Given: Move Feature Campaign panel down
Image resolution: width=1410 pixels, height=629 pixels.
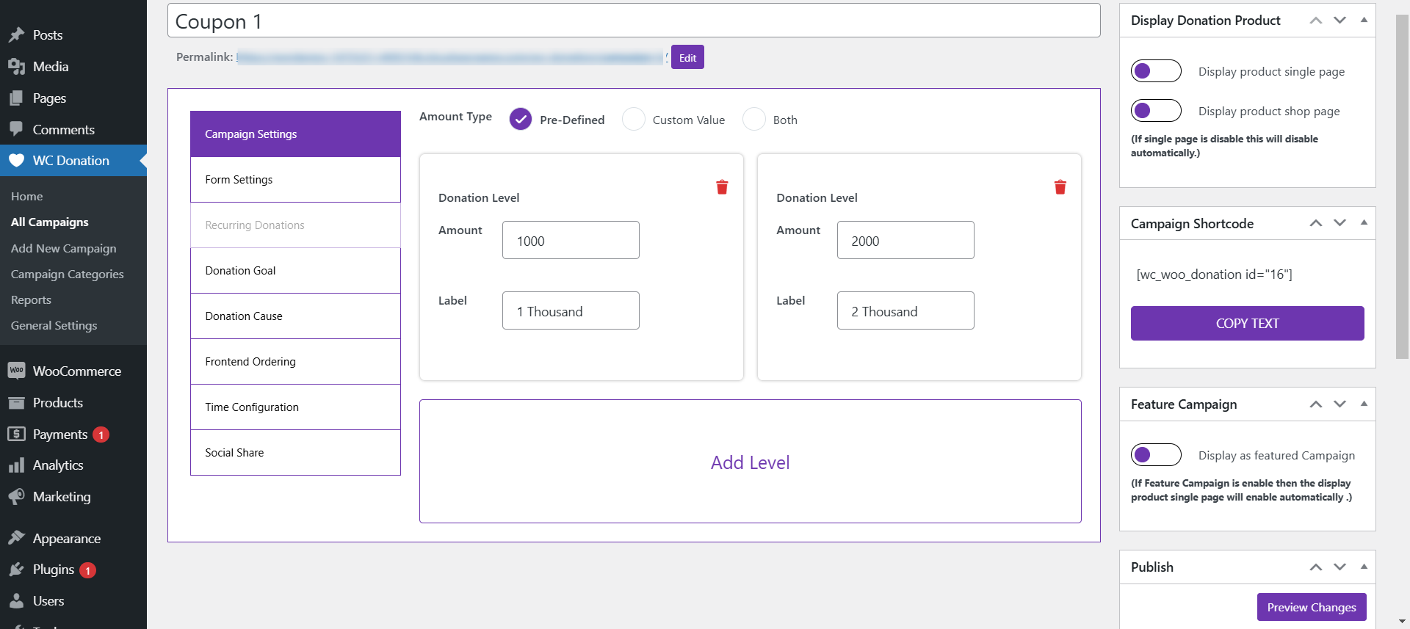Looking at the screenshot, I should pos(1340,404).
